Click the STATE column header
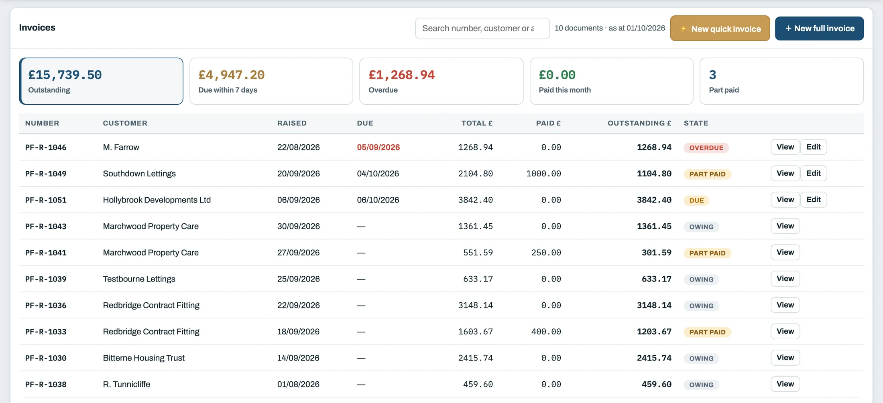The width and height of the screenshot is (883, 403). [696, 123]
